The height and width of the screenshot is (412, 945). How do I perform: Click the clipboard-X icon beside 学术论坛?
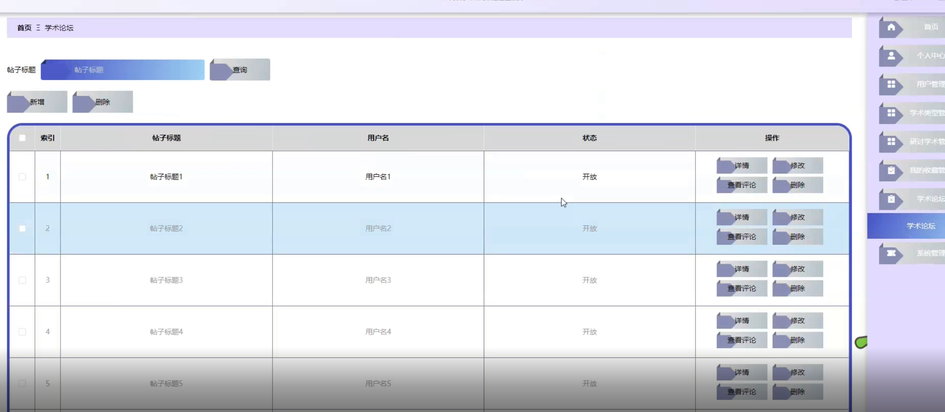[x=891, y=199]
